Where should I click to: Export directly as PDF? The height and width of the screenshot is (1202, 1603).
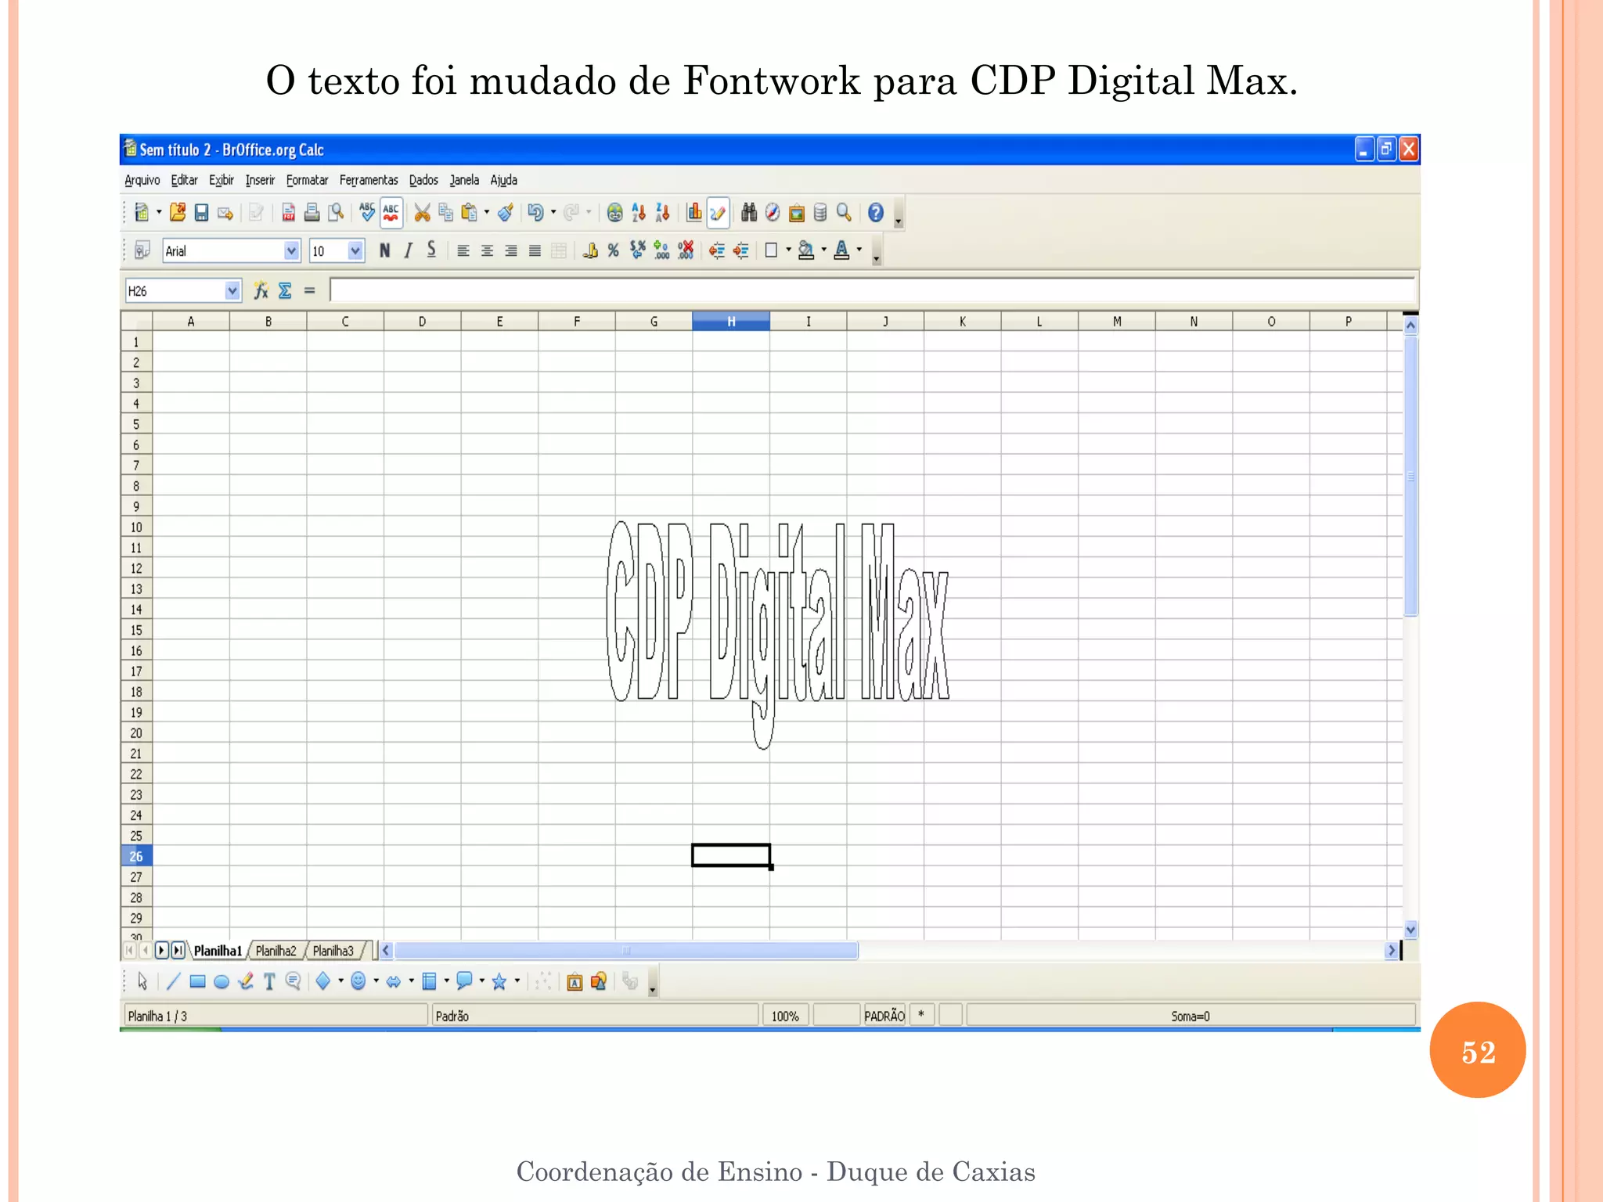(x=288, y=213)
